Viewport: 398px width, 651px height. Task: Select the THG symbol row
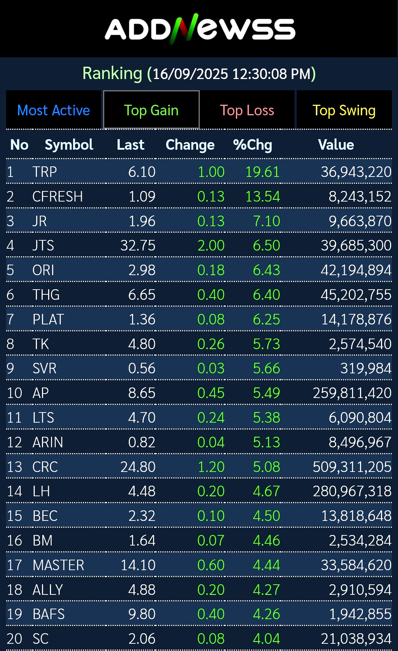tap(46, 295)
